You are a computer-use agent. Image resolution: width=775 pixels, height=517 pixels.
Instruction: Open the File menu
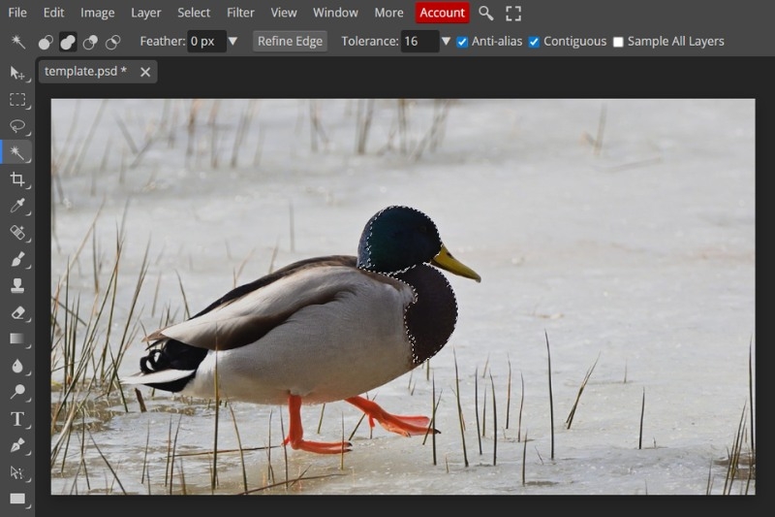coord(17,13)
